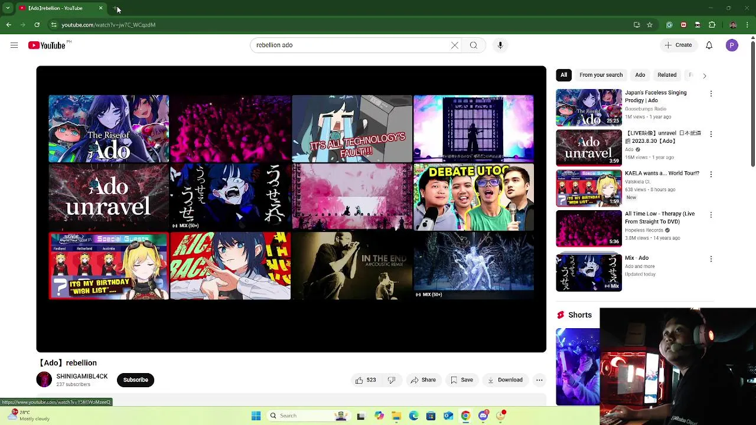Play Ado unravel end-screen thumbnail
This screenshot has height=425, width=756.
click(109, 197)
